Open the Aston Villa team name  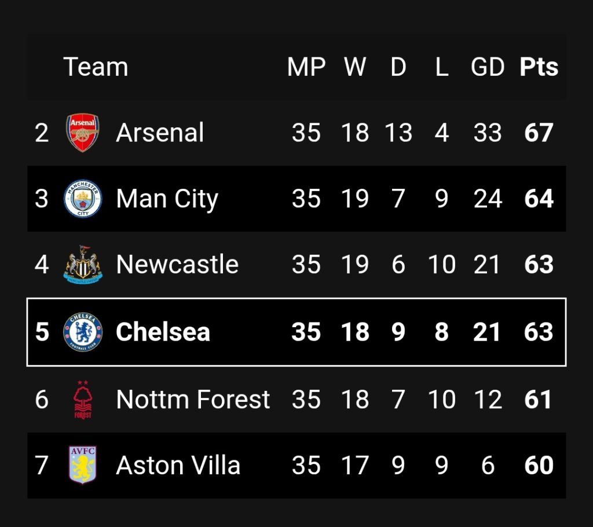pos(178,466)
